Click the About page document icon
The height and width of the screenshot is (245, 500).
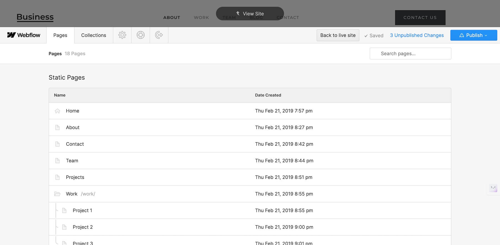click(57, 128)
